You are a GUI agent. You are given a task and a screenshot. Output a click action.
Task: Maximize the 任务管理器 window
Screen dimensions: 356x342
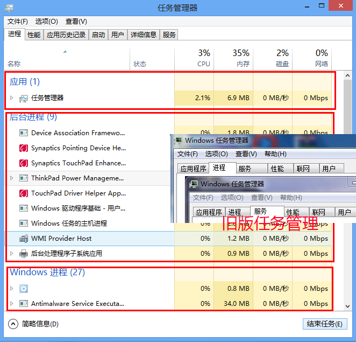click(322, 6)
